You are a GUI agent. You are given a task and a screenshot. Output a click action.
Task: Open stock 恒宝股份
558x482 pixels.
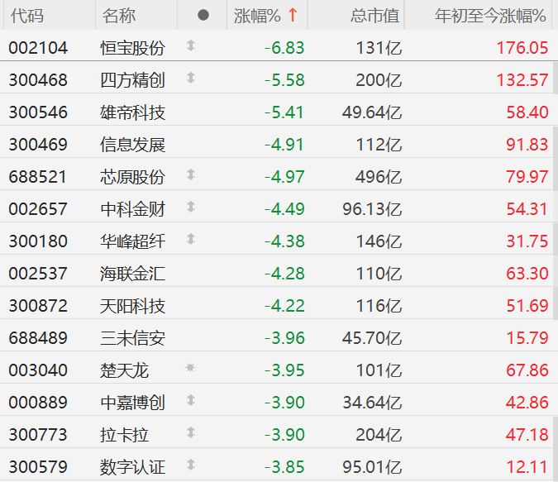(x=133, y=48)
